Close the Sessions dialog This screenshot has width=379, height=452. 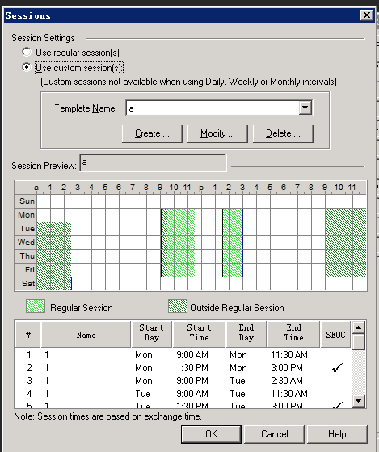pos(367,15)
